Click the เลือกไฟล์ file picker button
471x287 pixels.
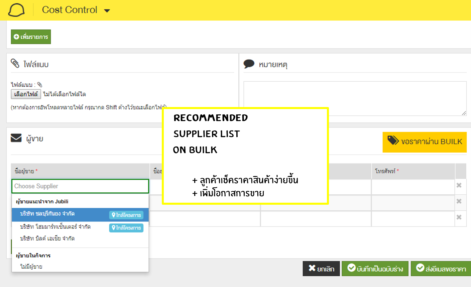(x=26, y=94)
